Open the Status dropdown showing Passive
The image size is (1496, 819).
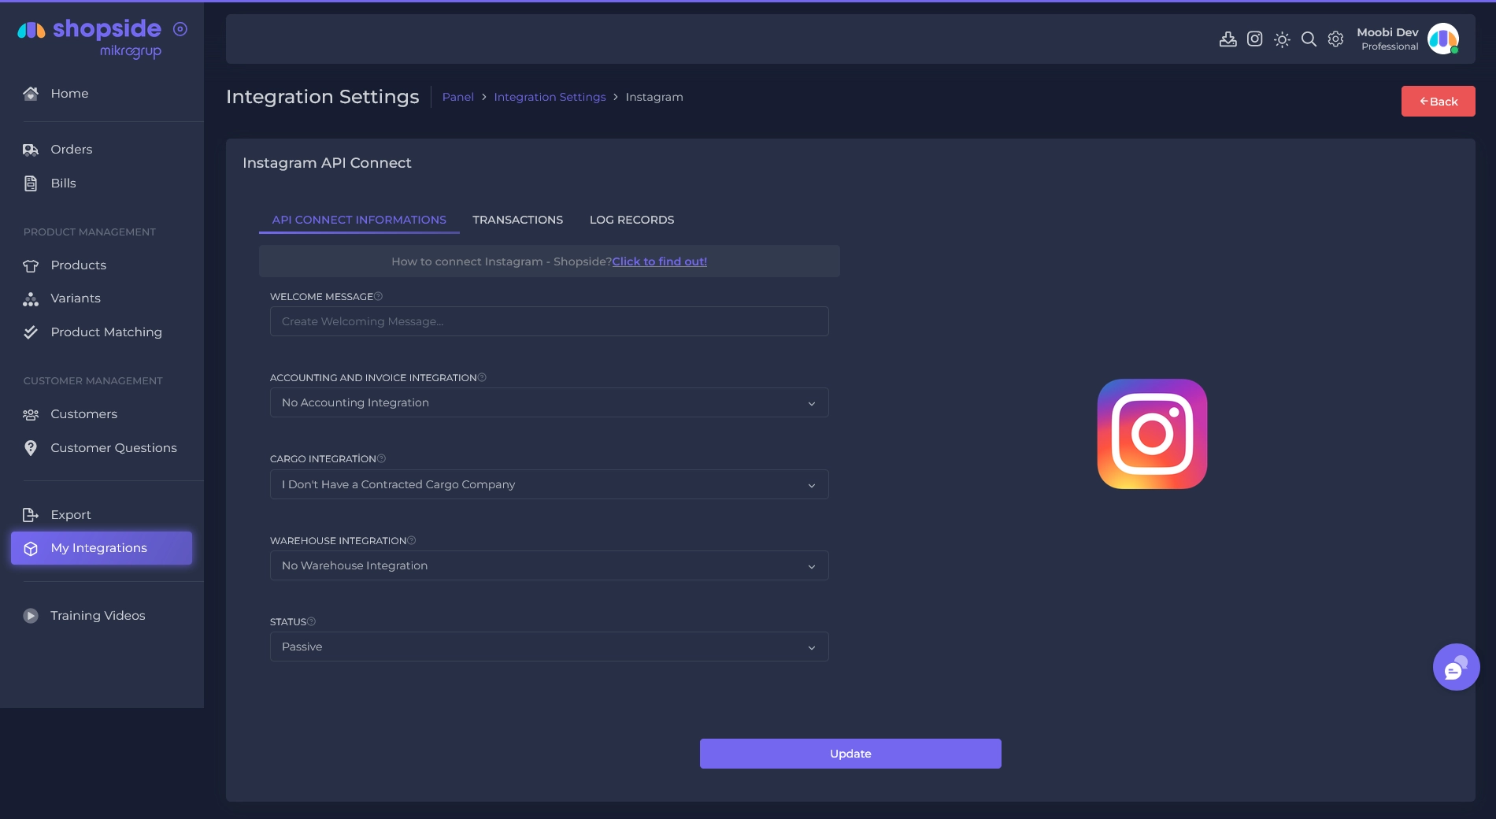point(550,647)
